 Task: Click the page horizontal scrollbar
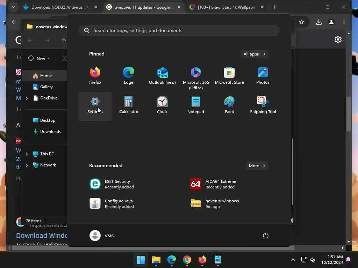(x=153, y=248)
